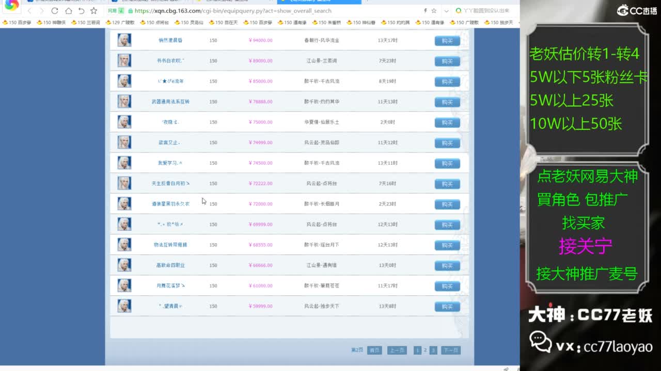Open character link "高敏命四职业"
Image resolution: width=661 pixels, height=371 pixels.
pos(170,265)
